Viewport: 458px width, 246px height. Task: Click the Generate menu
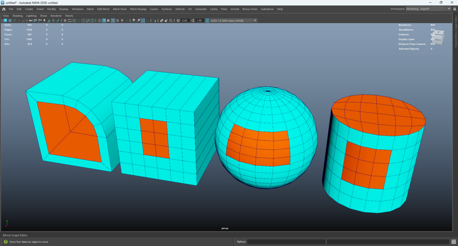(201, 9)
